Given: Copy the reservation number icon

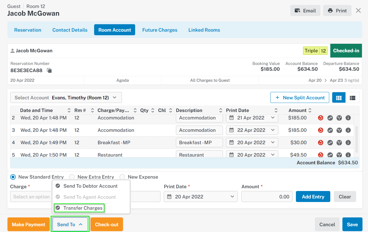Looking at the screenshot, I should [x=49, y=70].
